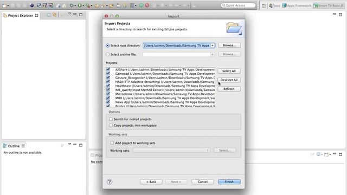The width and height of the screenshot is (347, 195).
Task: Select the Microphone project row text
Action: click(x=165, y=94)
